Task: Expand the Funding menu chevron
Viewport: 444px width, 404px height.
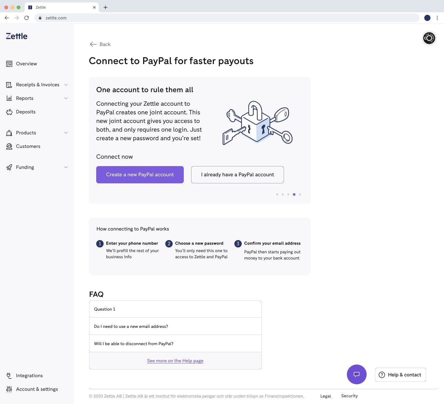Action: coord(66,167)
